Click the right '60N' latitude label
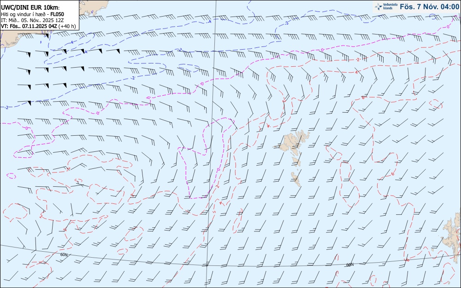 [350, 265]
